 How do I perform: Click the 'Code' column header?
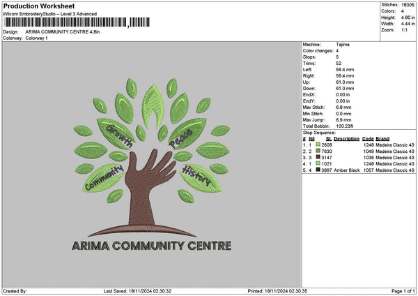click(368, 139)
